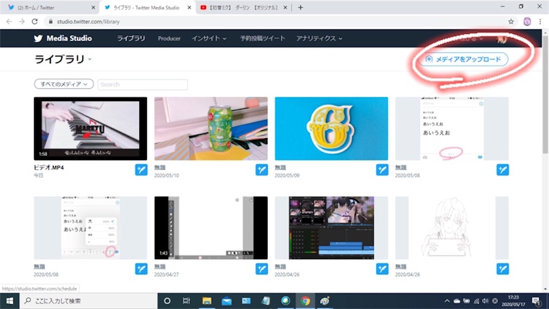The image size is (549, 309).
Task: Click the ビデオ.MP4 file name
Action: click(49, 168)
